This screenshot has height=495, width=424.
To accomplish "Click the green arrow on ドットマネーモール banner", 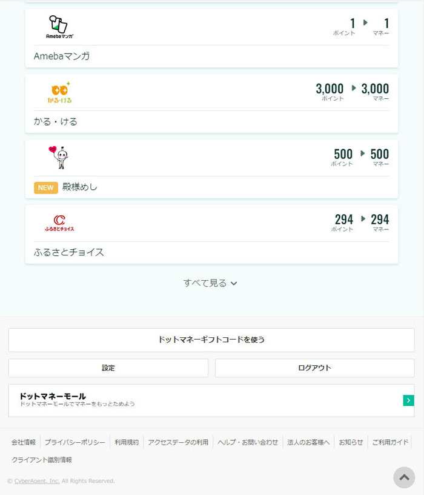I will [408, 400].
